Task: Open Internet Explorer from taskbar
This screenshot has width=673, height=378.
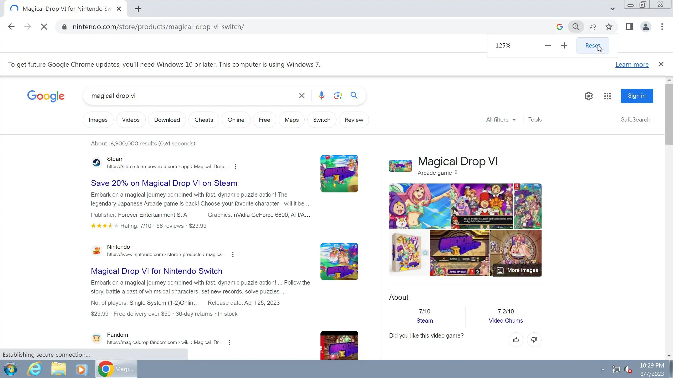Action: 34,369
